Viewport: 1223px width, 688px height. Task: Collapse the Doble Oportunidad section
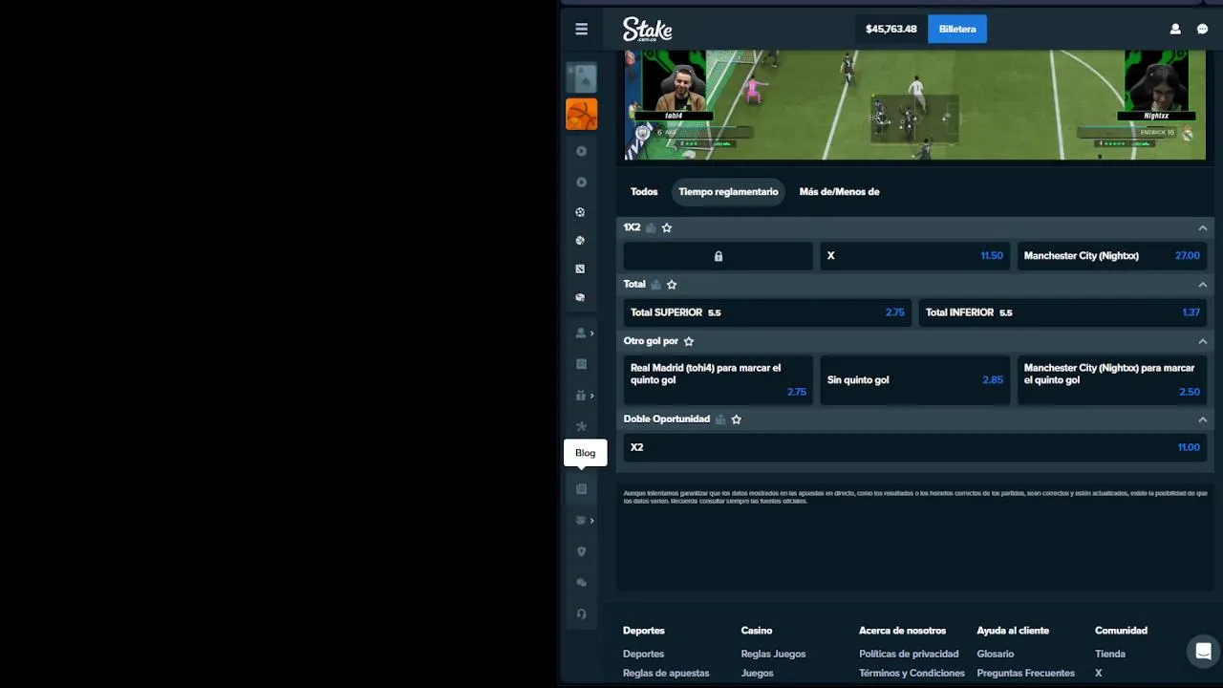1202,419
